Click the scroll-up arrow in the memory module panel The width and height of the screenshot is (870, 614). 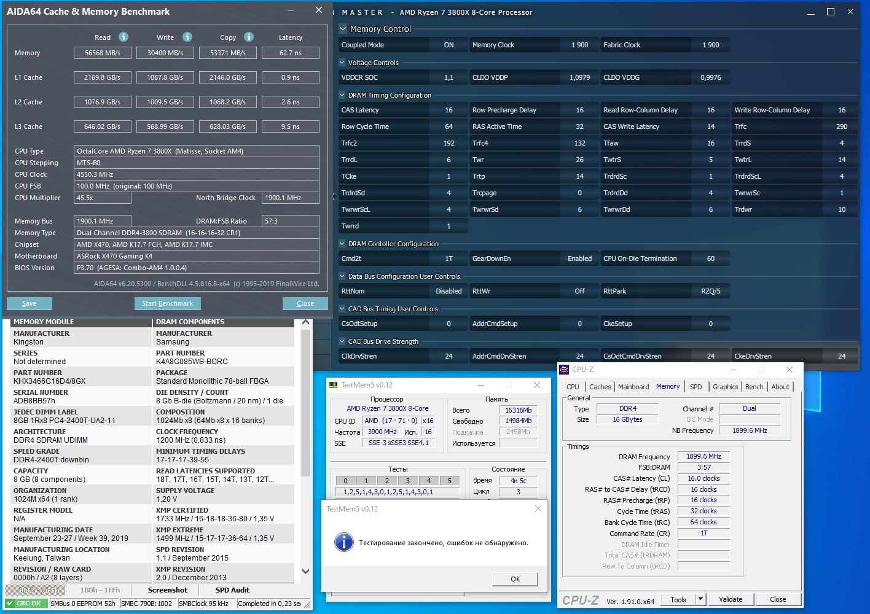click(305, 322)
